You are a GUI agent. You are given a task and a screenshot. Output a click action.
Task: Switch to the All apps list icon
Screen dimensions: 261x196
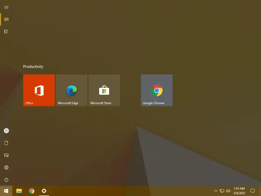click(6, 31)
